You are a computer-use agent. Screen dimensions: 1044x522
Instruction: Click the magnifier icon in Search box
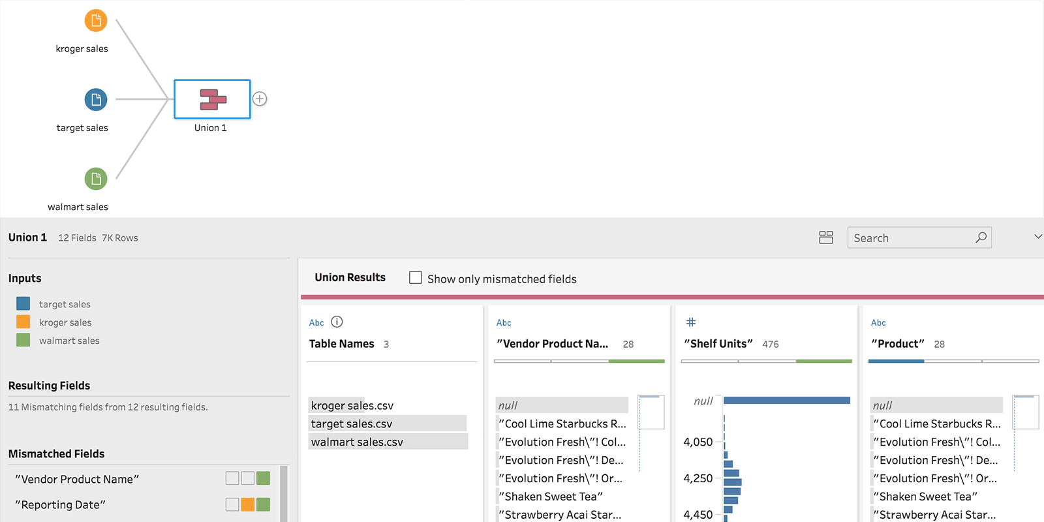click(981, 238)
